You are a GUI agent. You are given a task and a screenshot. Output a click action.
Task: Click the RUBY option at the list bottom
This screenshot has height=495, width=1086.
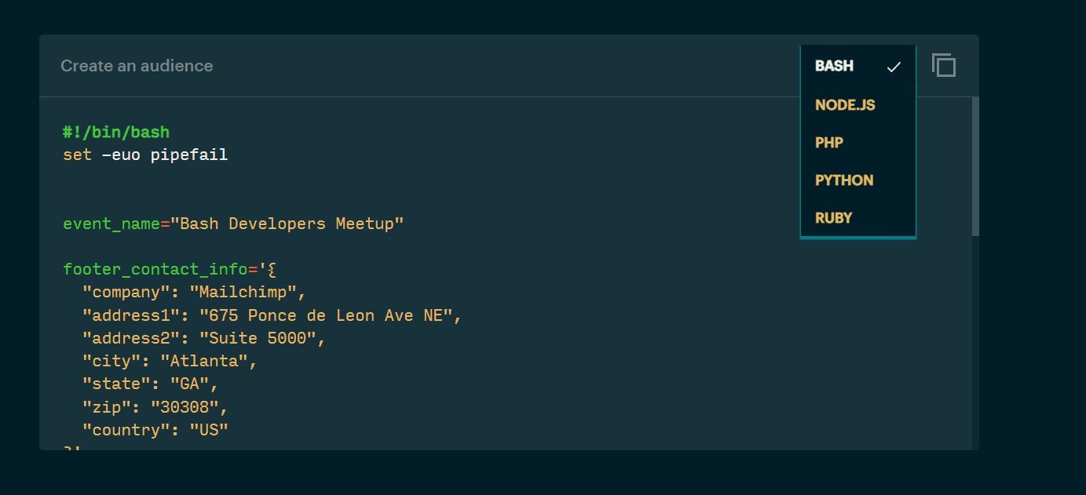point(833,217)
